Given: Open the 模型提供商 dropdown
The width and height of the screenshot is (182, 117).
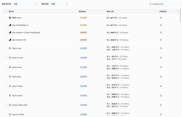Looking at the screenshot, I should click(x=25, y=4).
